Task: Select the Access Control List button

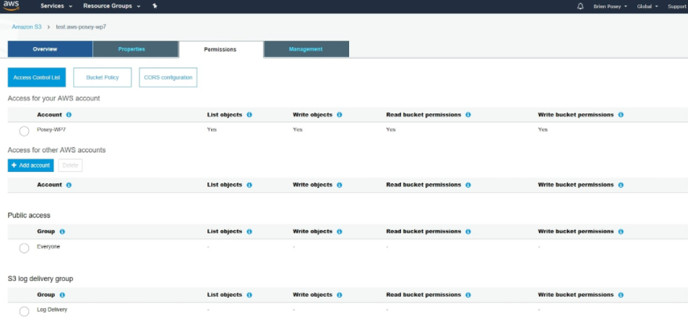Action: [37, 77]
